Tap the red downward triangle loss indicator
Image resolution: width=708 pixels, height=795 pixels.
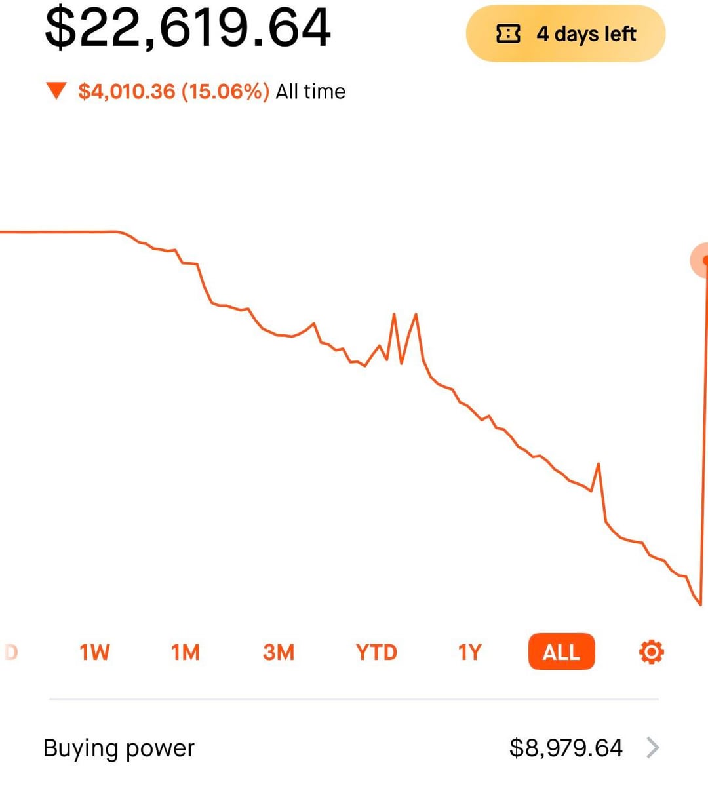click(57, 90)
